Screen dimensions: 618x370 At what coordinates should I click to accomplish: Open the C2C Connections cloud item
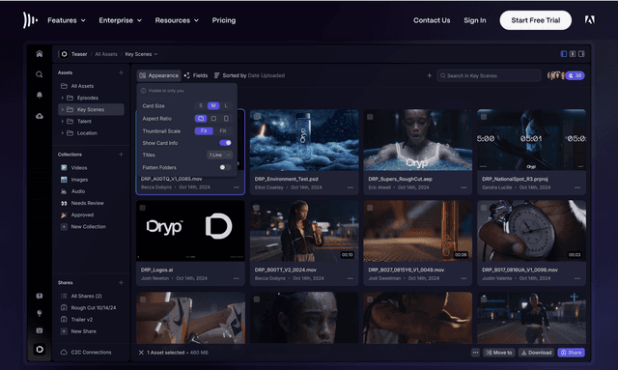(x=86, y=353)
